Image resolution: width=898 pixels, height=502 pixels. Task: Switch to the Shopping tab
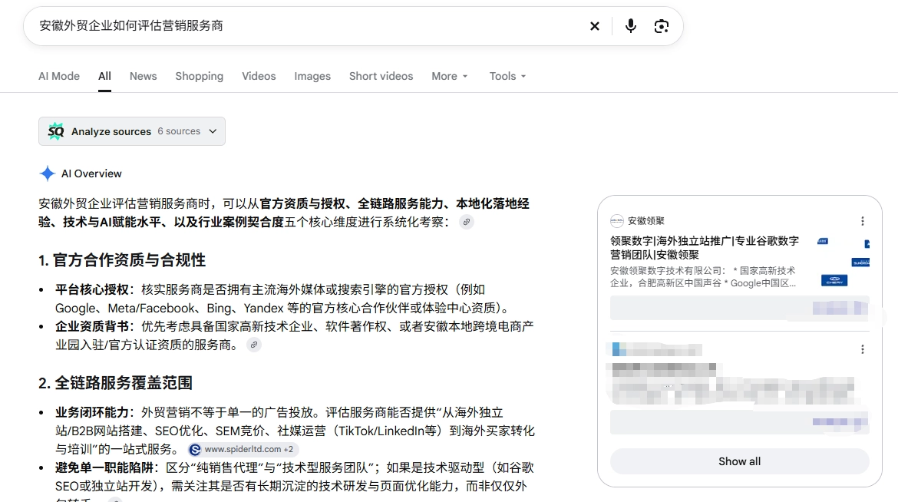coord(200,76)
